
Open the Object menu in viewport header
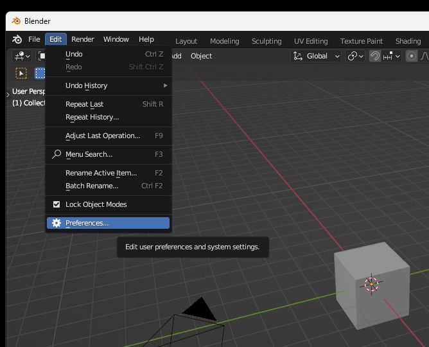click(201, 56)
